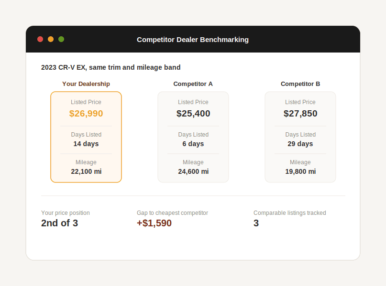The image size is (386, 286).
Task: Click the red close window dot
Action: [x=40, y=39]
